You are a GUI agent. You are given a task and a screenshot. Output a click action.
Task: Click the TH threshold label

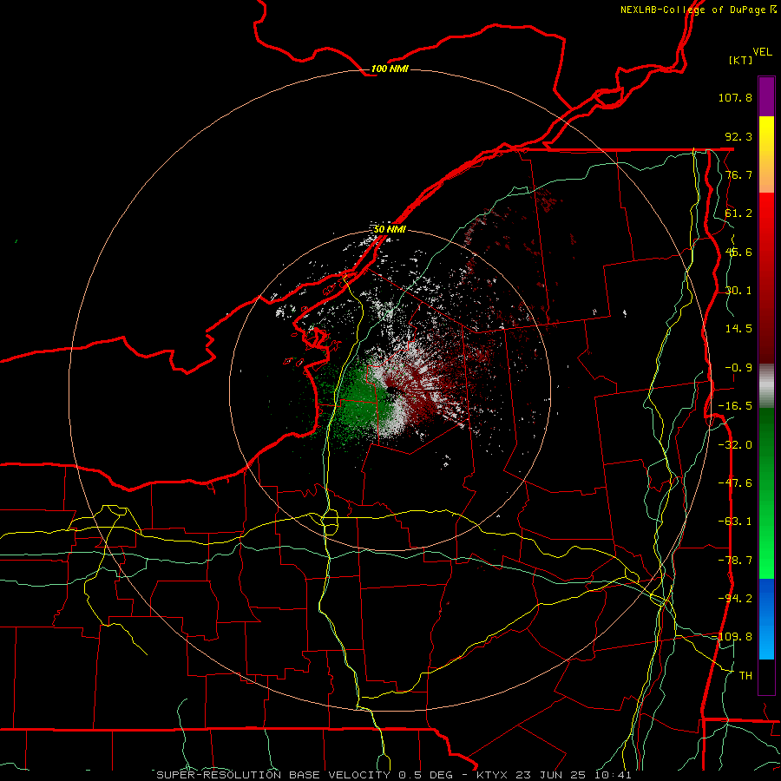coord(745,676)
